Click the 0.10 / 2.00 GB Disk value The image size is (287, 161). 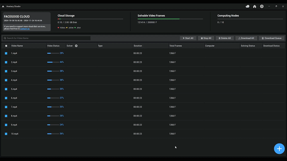click(x=67, y=22)
